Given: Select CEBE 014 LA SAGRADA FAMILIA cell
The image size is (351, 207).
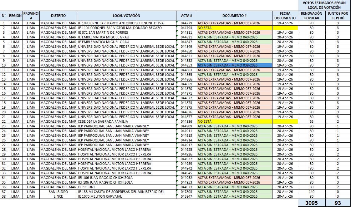Looking at the screenshot, I should click(x=126, y=121).
